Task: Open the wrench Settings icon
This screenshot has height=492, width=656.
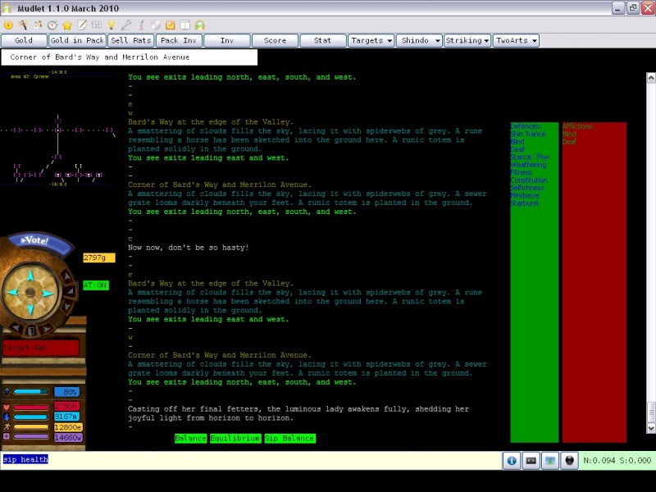Action: (x=126, y=25)
